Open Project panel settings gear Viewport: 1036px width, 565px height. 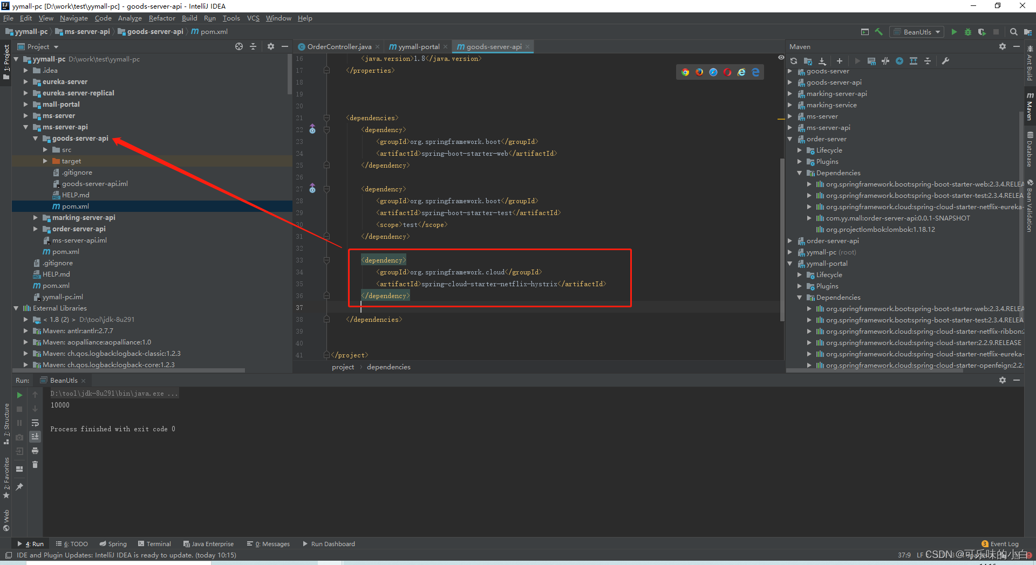point(271,47)
